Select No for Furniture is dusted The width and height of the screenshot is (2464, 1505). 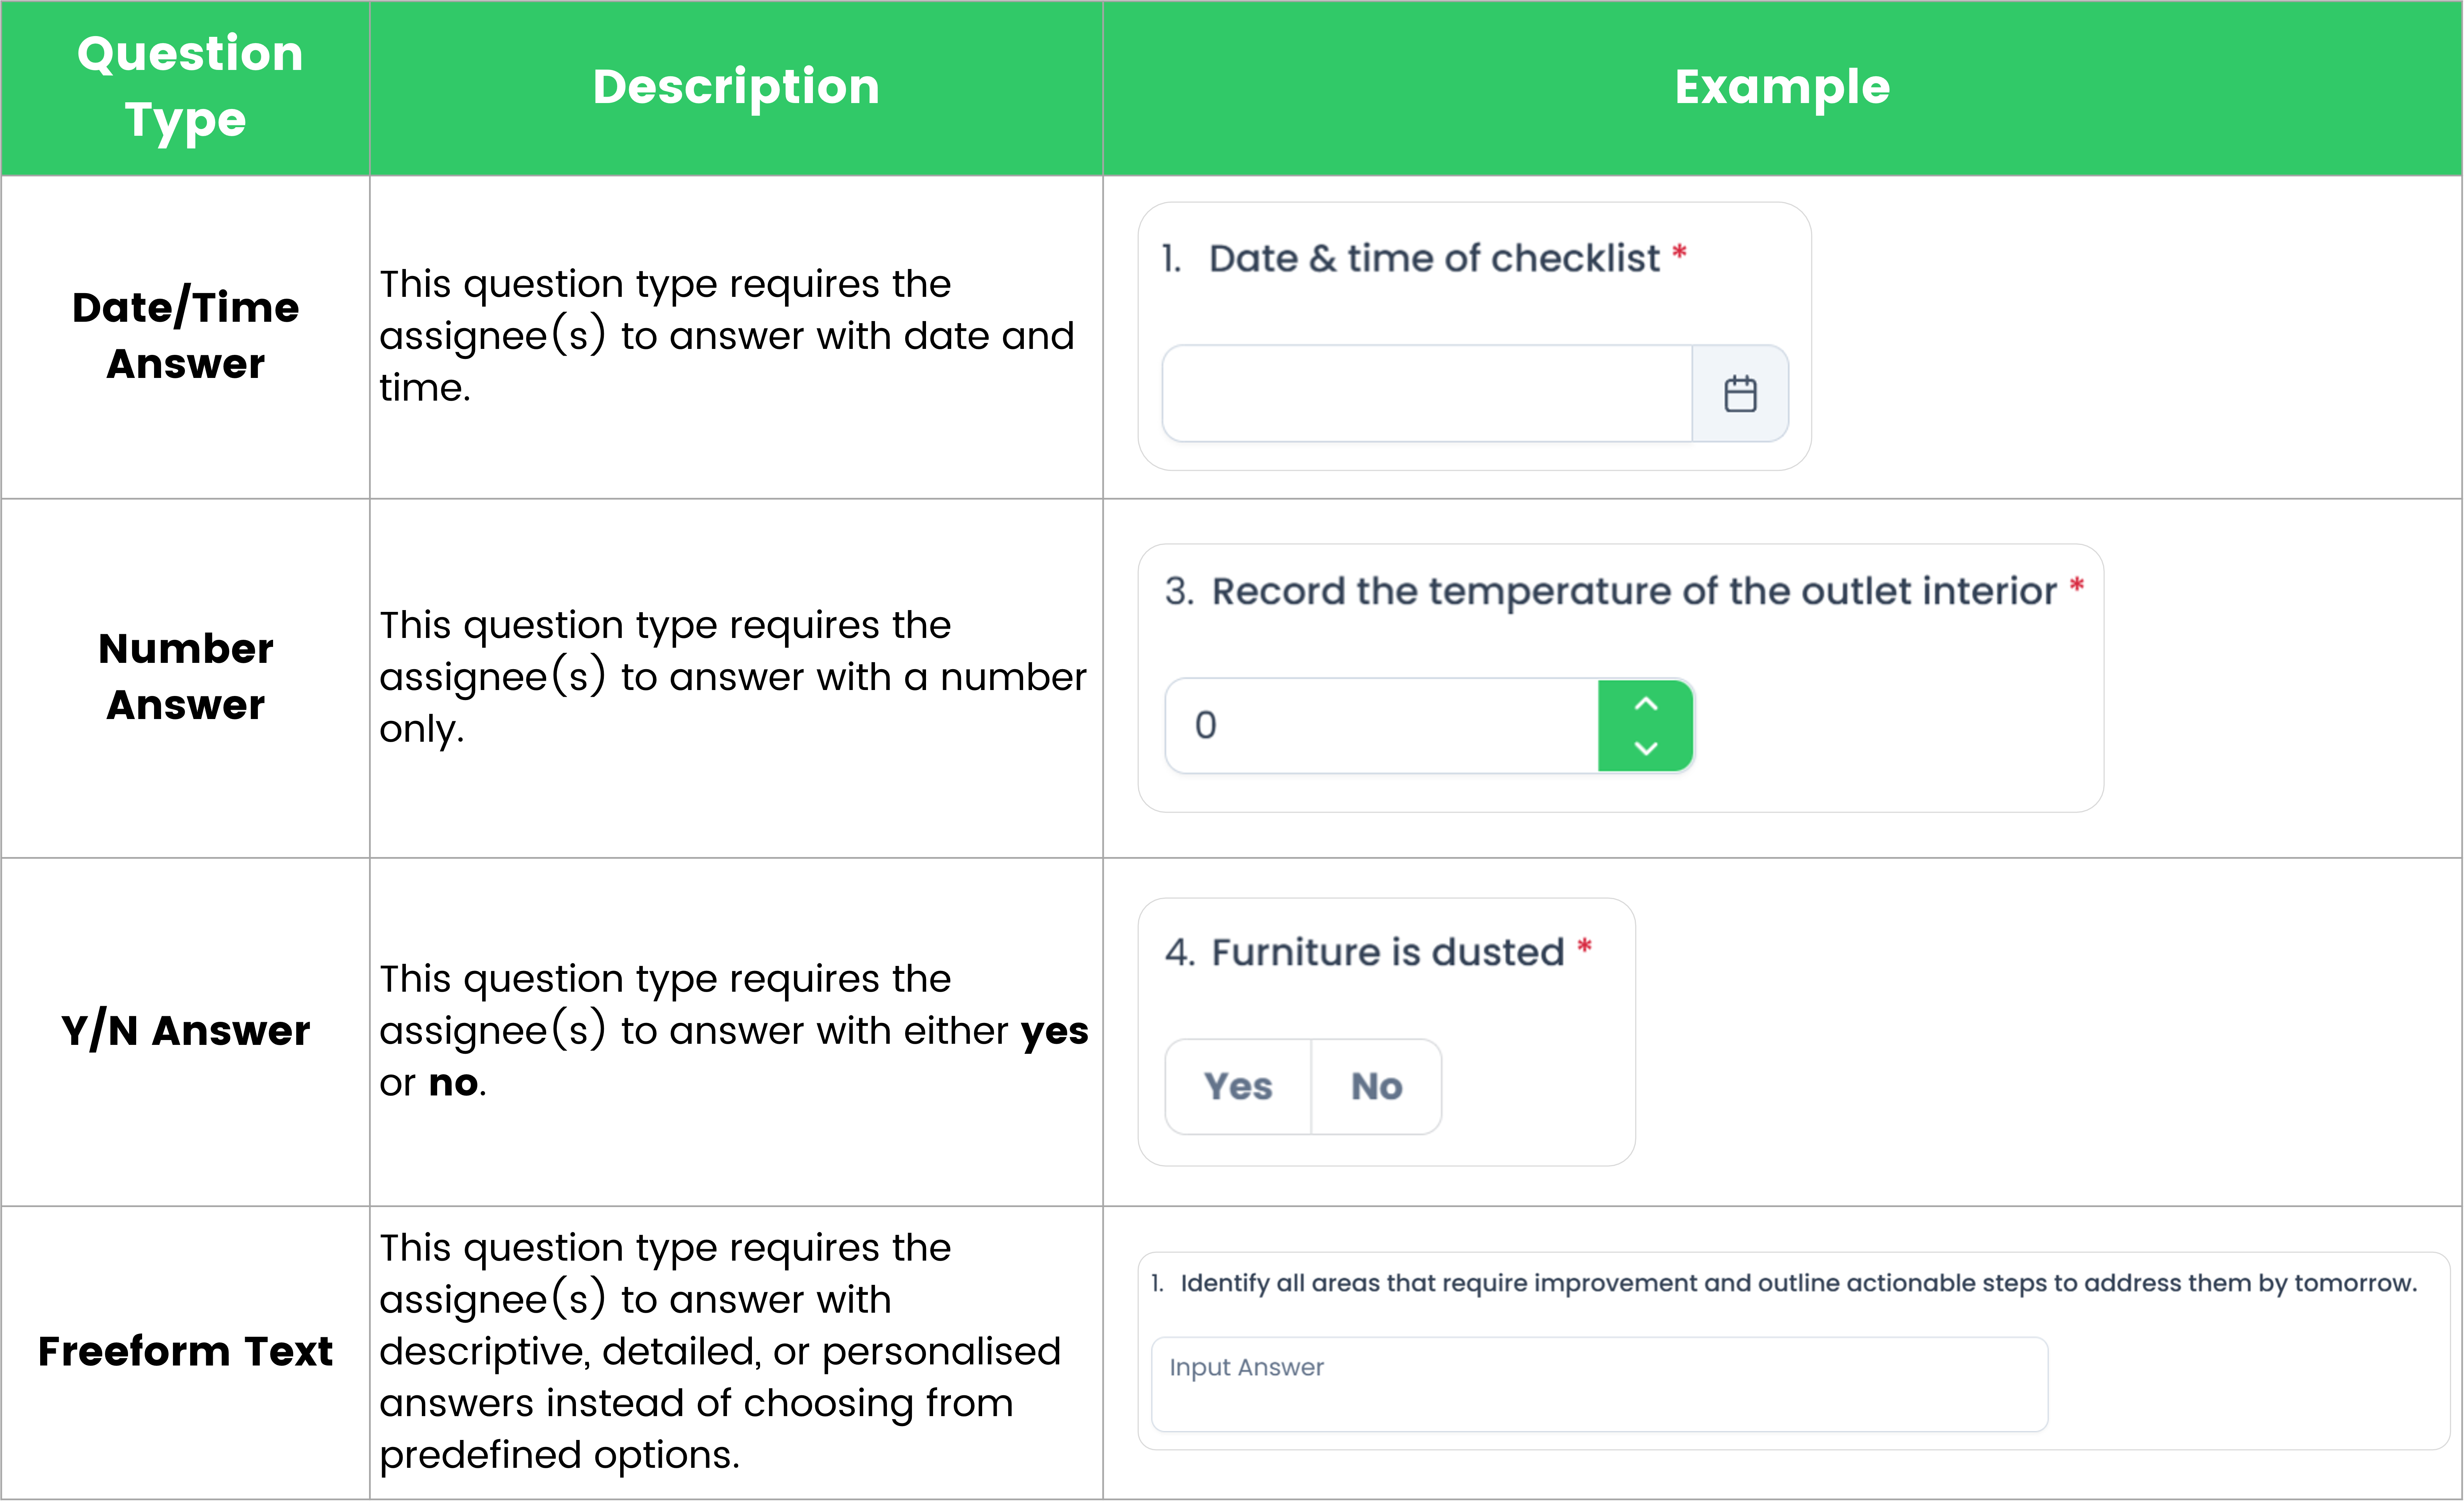coord(1377,1087)
